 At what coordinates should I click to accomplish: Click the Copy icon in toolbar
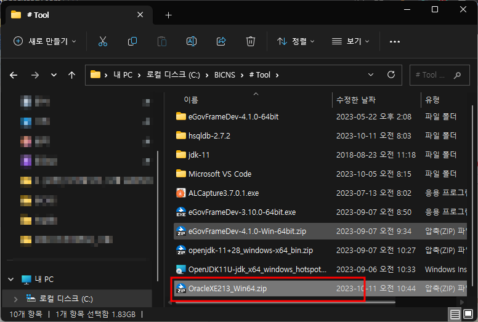coord(132,41)
